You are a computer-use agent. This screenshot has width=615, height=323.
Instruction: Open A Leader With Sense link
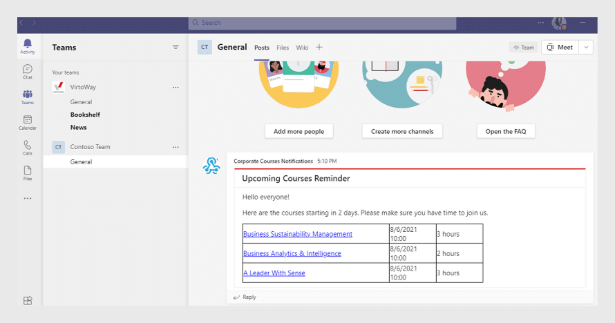tap(274, 273)
